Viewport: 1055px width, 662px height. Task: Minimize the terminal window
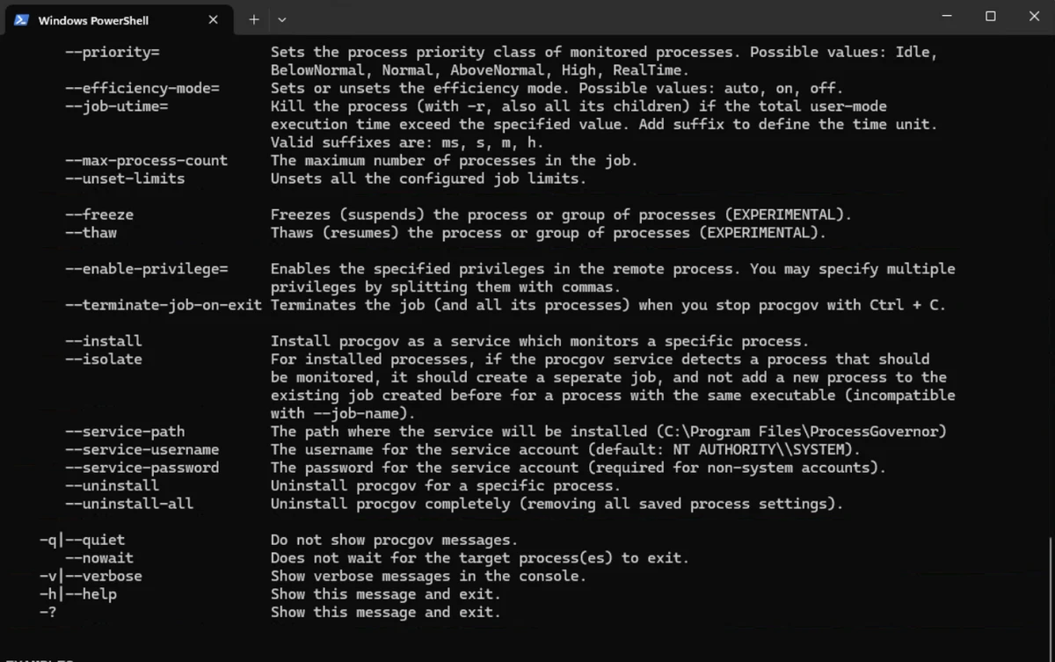(947, 16)
